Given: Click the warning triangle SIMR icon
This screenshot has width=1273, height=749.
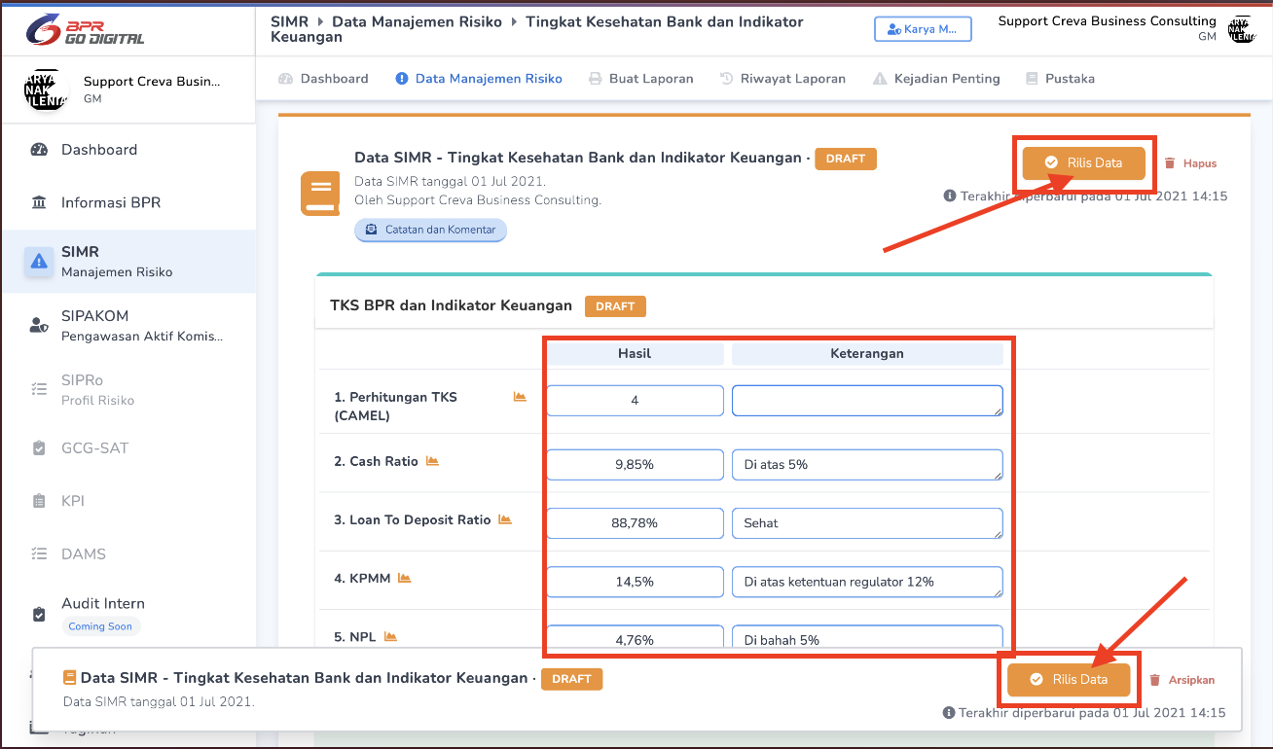Looking at the screenshot, I should (39, 261).
